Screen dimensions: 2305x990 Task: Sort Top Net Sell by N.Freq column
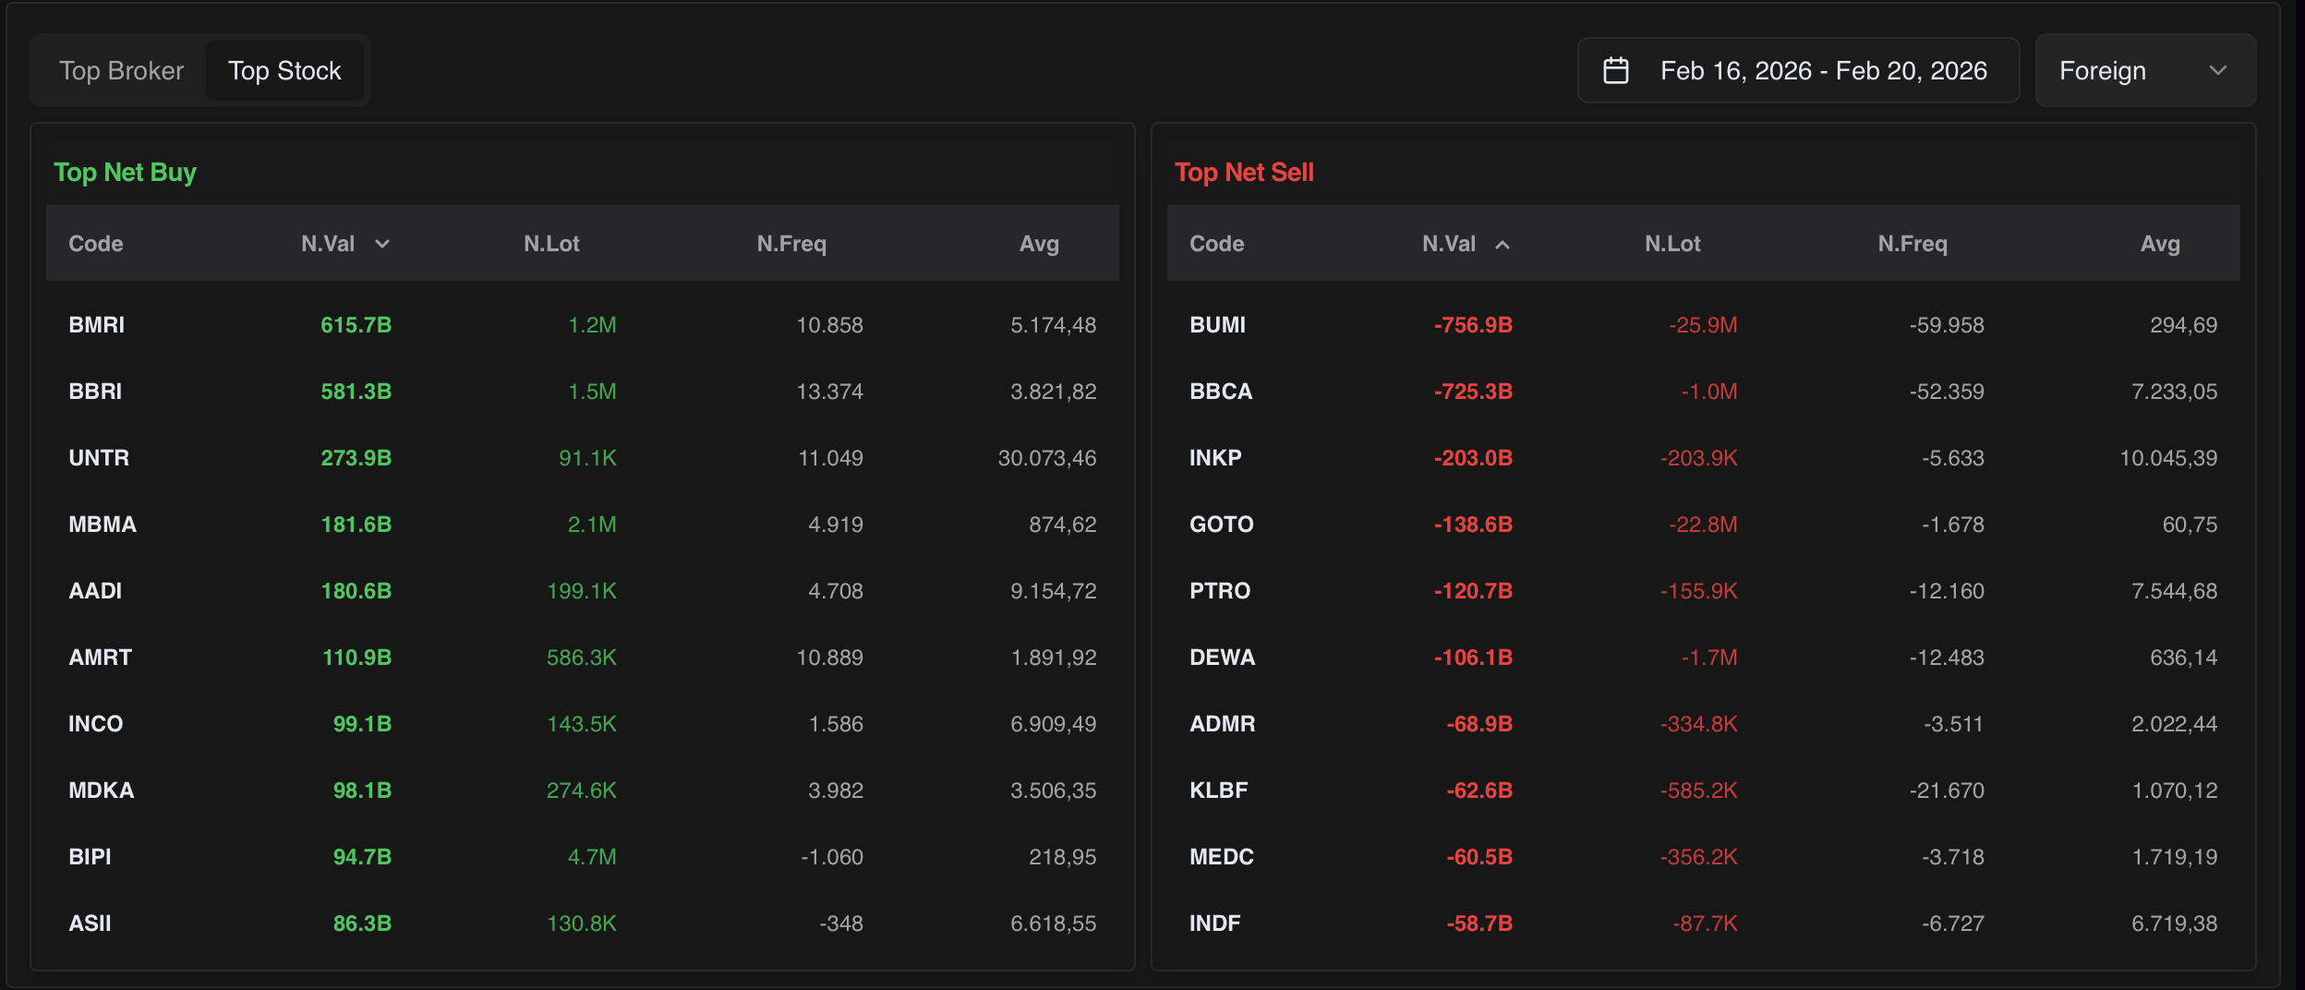pos(1912,244)
